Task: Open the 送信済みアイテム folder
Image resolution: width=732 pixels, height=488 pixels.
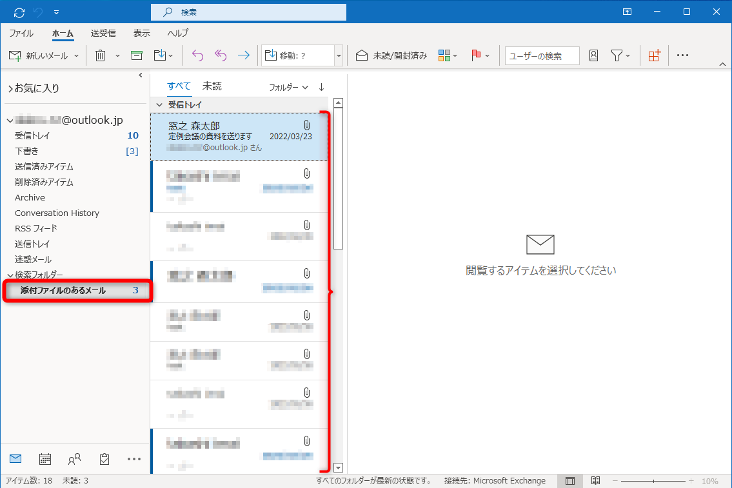Action: [44, 166]
